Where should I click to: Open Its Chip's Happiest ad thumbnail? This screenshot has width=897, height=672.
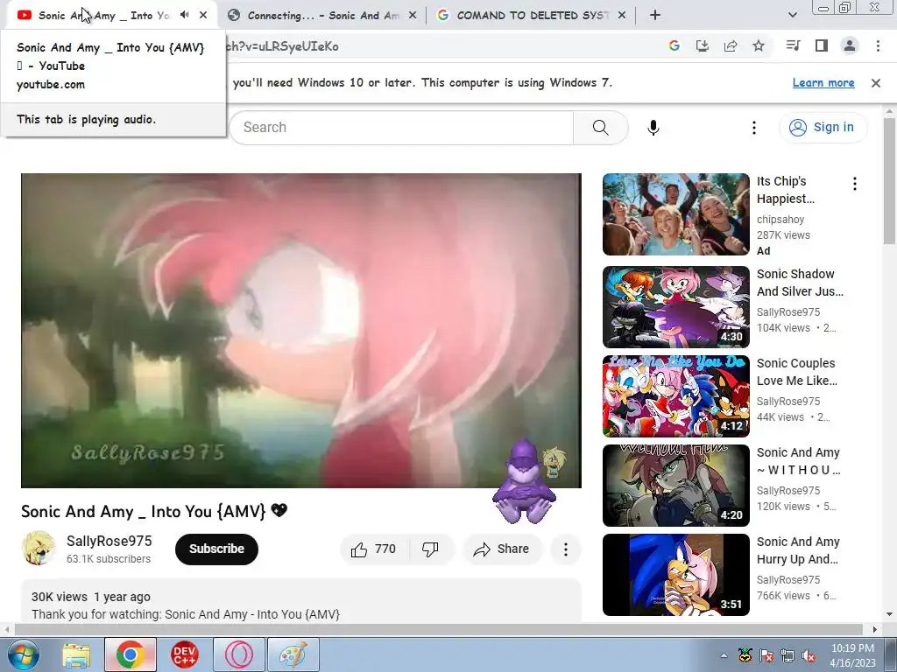tap(675, 214)
